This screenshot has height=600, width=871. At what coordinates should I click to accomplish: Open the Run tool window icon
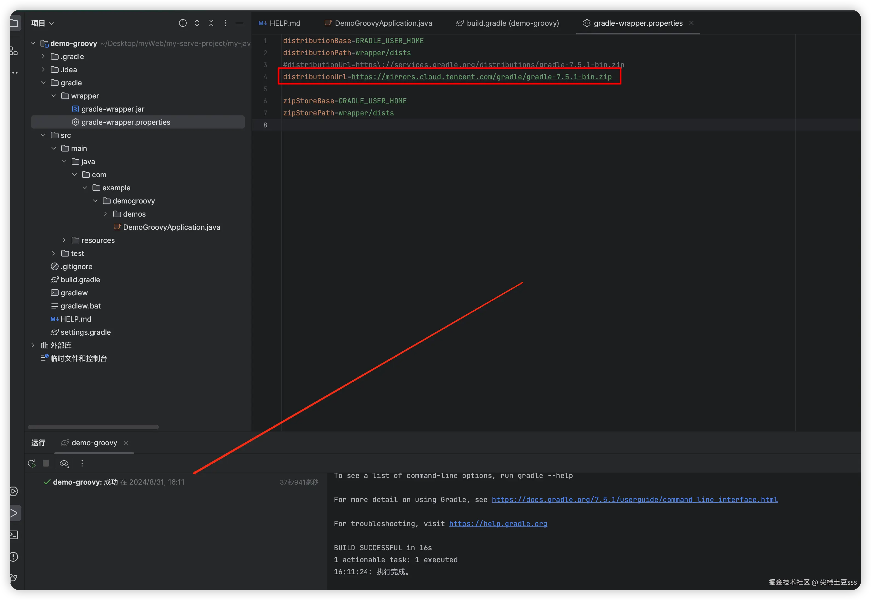tap(14, 513)
